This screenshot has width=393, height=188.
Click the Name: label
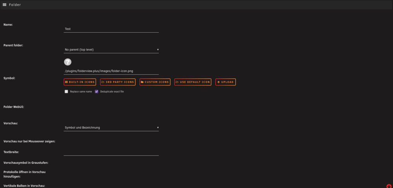click(8, 24)
